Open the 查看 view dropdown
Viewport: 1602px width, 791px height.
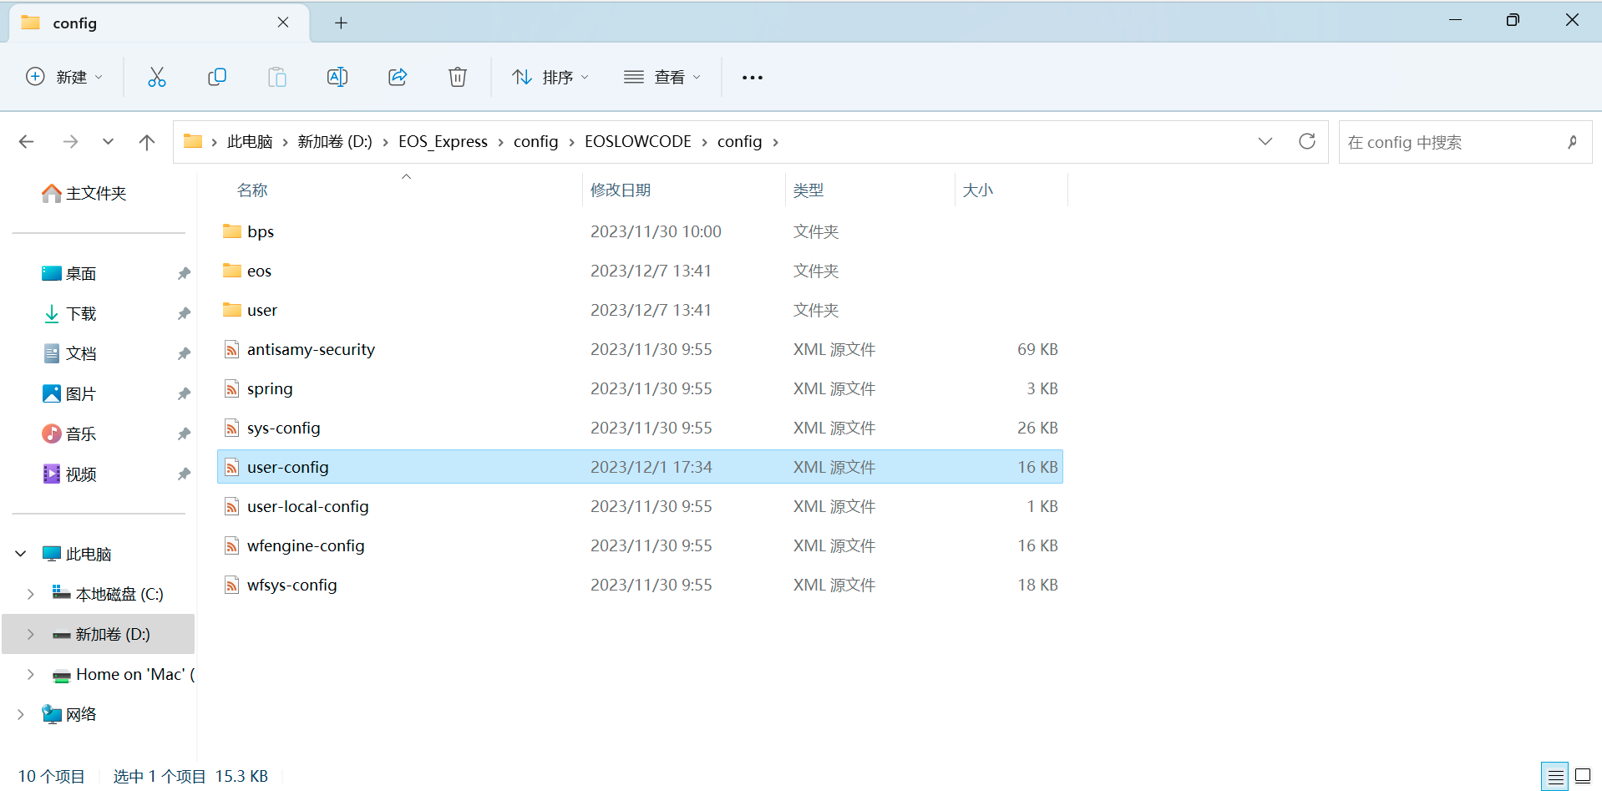[x=662, y=77]
